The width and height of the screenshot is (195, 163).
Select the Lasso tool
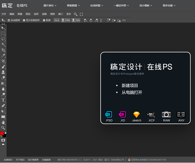pyautogui.click(x=3, y=39)
